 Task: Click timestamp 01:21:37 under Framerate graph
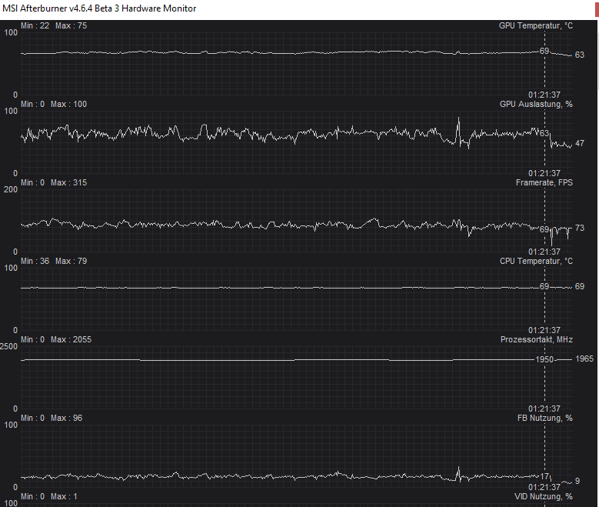(544, 252)
